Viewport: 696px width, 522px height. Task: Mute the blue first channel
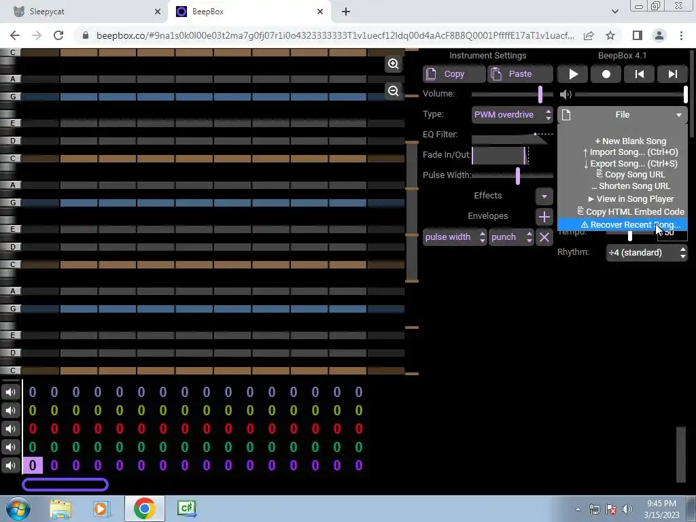[10, 392]
